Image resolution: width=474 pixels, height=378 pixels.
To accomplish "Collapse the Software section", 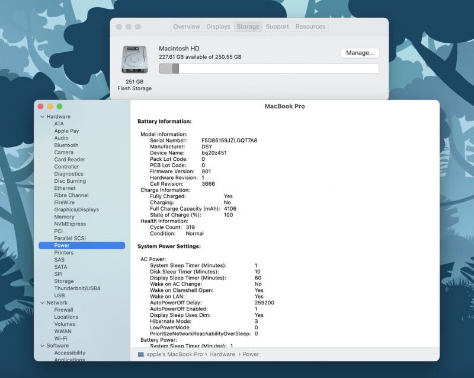I will tap(42, 345).
